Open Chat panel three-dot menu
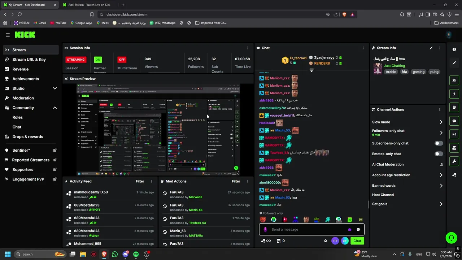 [363, 48]
